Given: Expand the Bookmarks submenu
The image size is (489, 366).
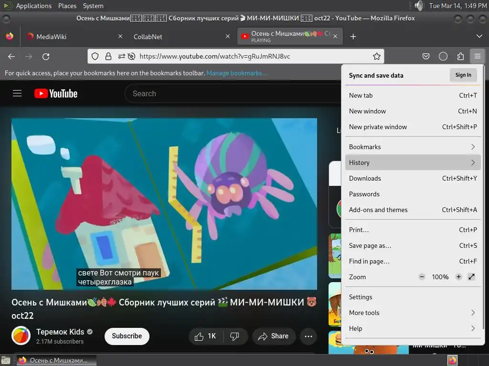Looking at the screenshot, I should (413, 147).
